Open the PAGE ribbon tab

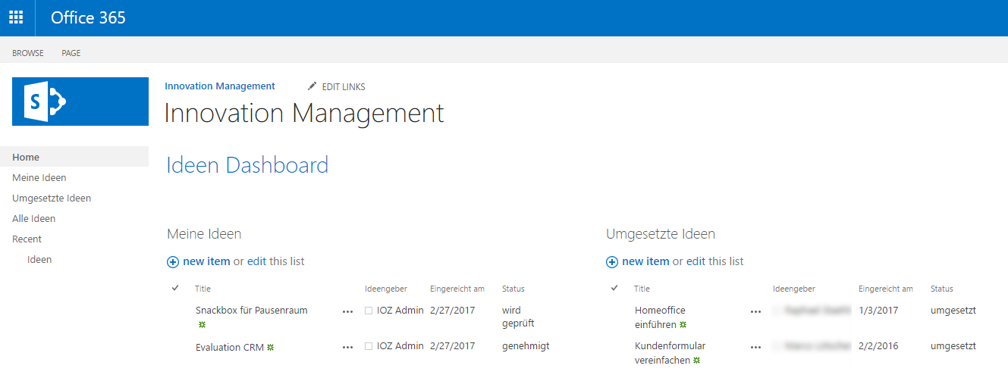(x=71, y=53)
